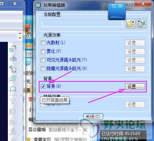Open 设置 for the 背景 effect
This screenshot has height=141, width=154.
135,87
